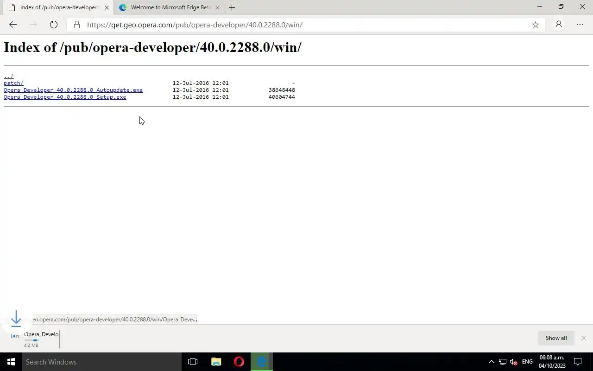593x371 pixels.
Task: Download Opera_Developer_40.0.2288.0_Autoupdate.exe
Action: coord(73,90)
